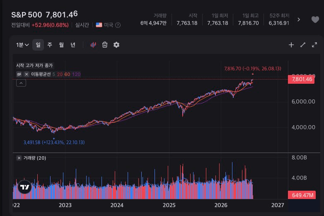Click the S&P 500 title

click(x=27, y=15)
